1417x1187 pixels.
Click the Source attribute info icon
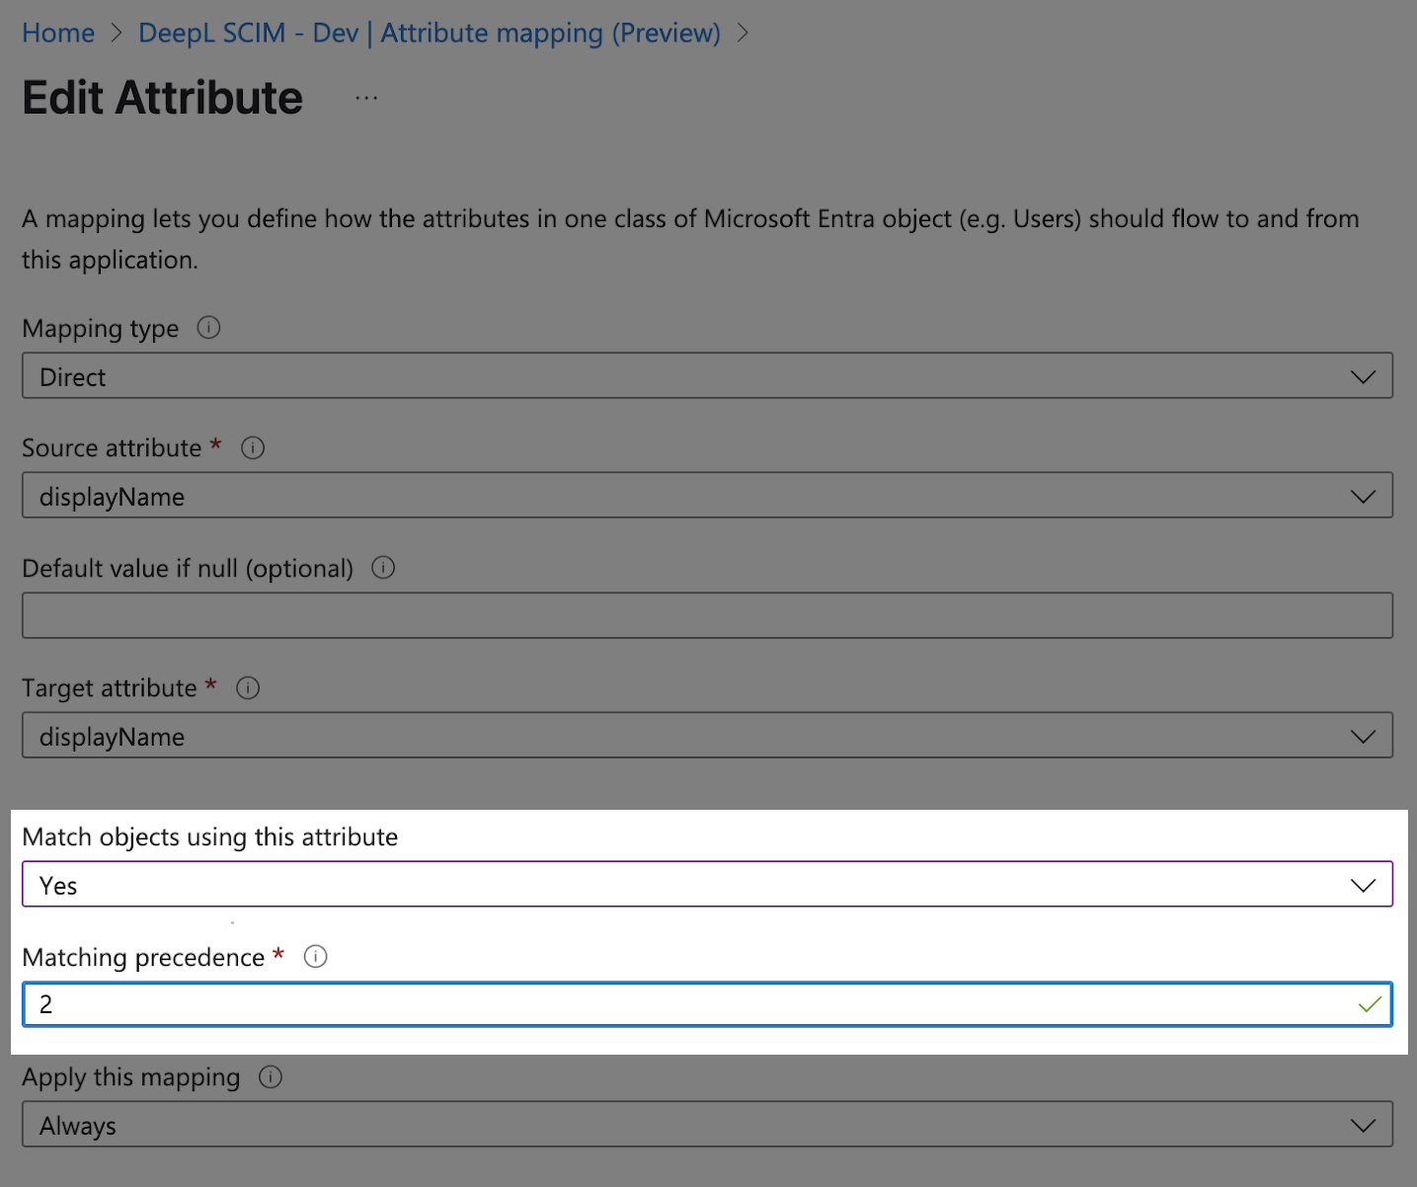(252, 447)
